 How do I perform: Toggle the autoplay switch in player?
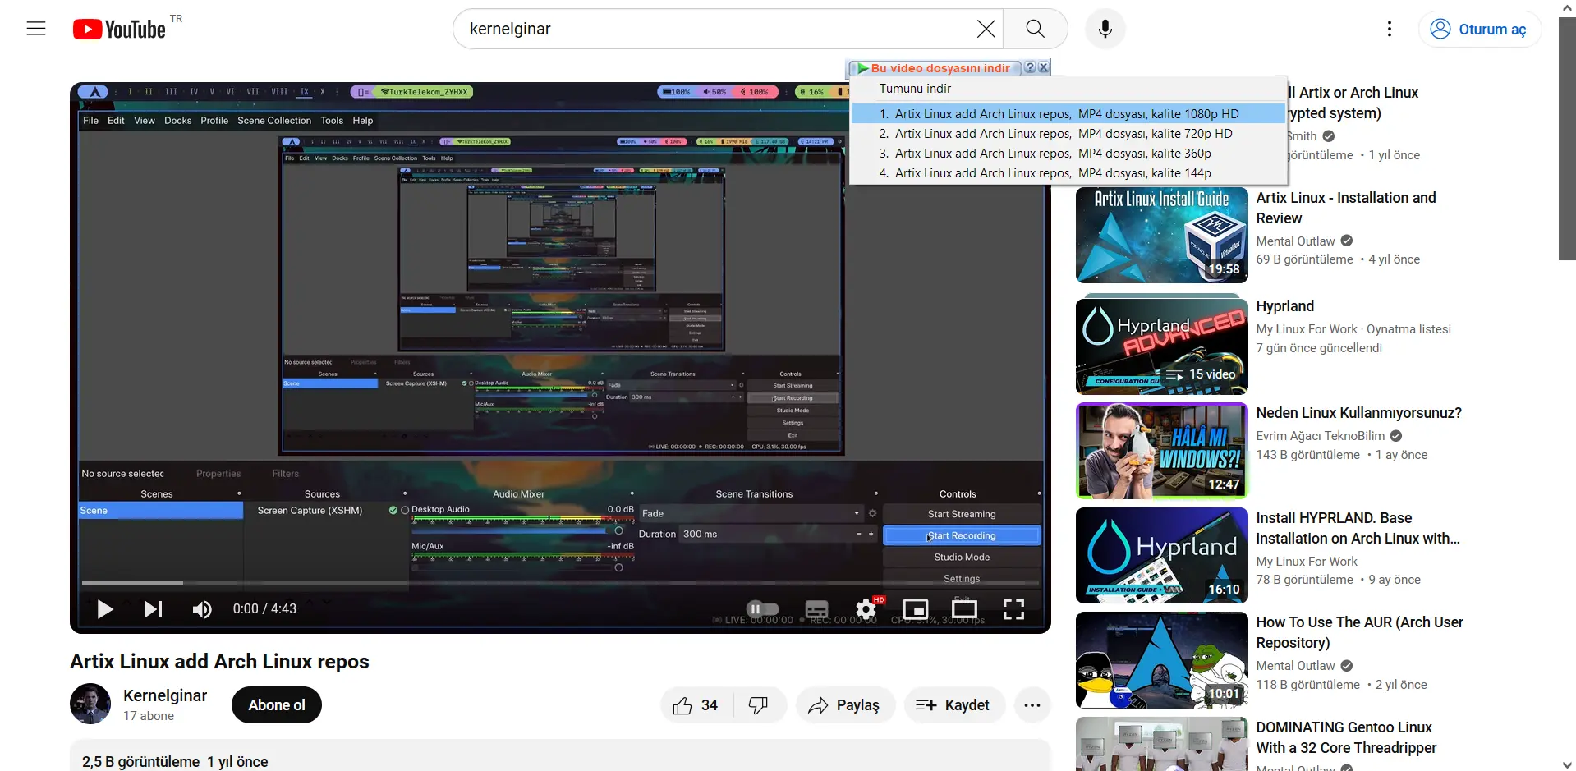[x=762, y=609]
